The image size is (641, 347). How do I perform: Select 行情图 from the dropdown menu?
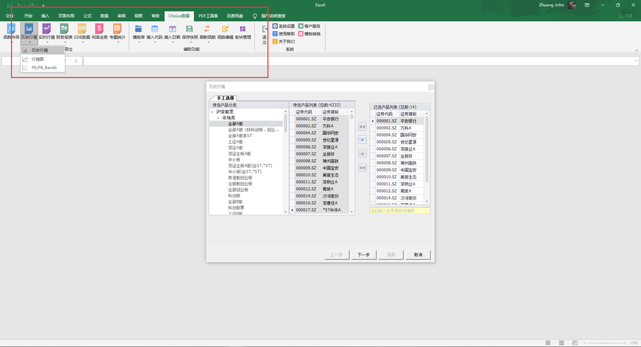pyautogui.click(x=43, y=59)
